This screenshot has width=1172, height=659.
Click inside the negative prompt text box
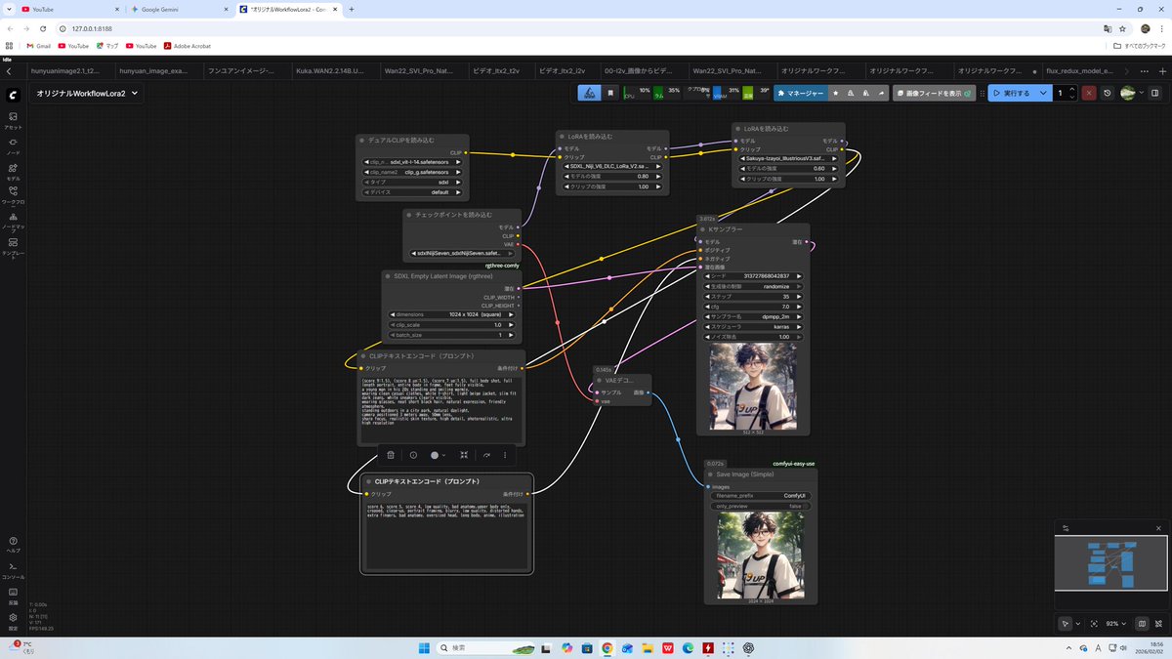coord(445,535)
